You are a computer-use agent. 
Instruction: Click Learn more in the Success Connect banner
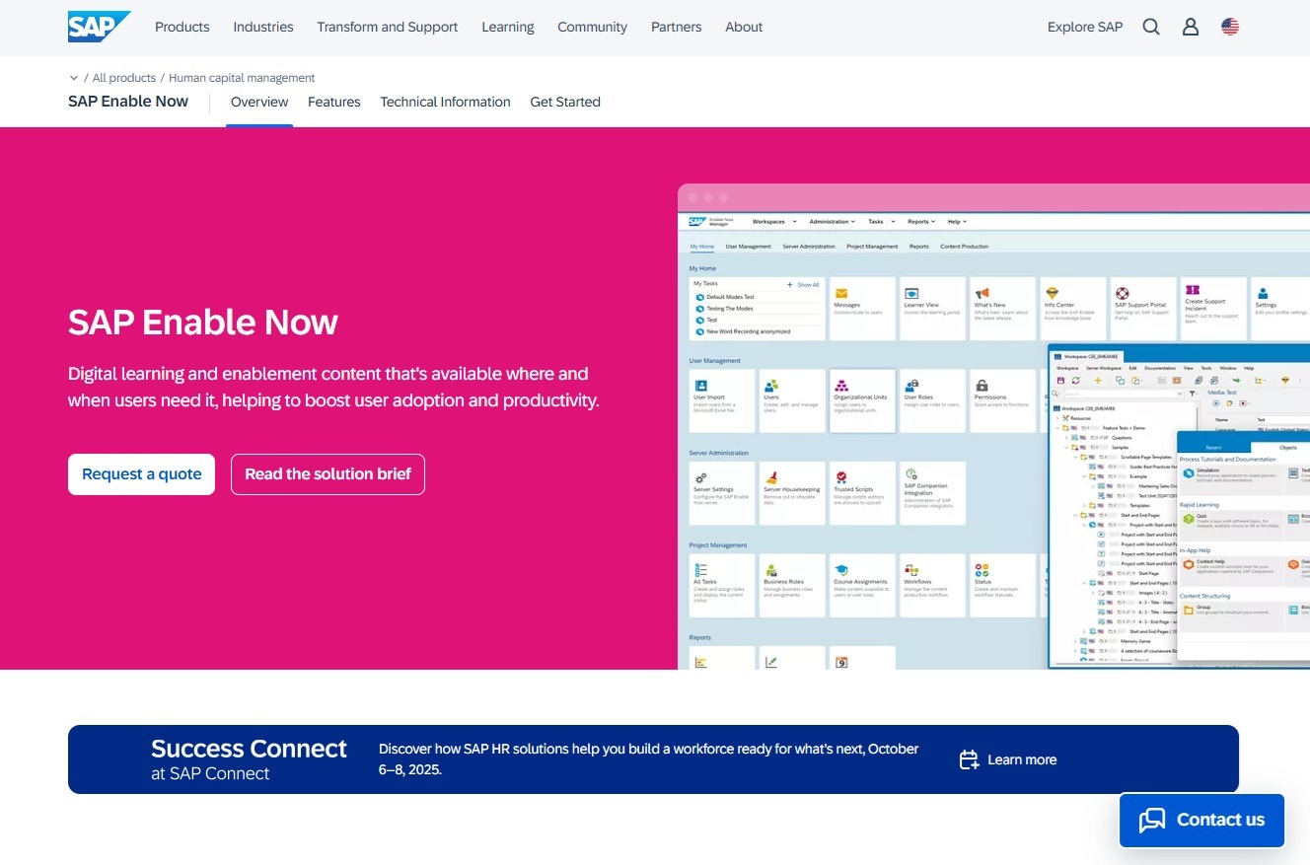1022,759
